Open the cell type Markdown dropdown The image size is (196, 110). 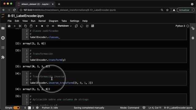(65, 26)
